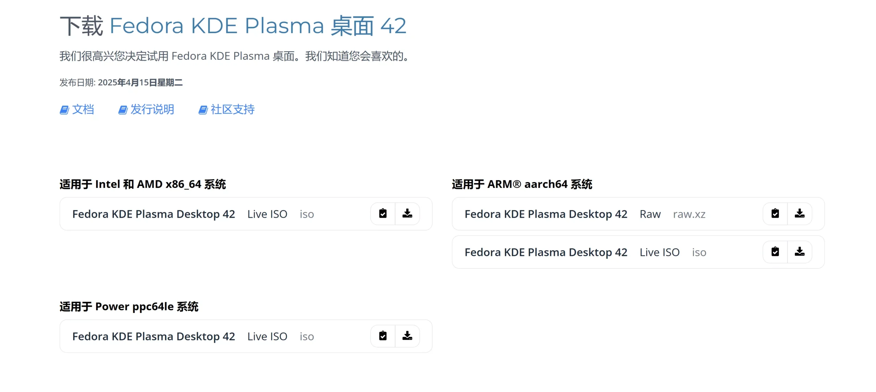Click the raw.xz format label
The width and height of the screenshot is (876, 392).
(689, 214)
